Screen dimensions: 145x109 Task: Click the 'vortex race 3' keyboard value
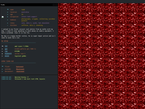(20, 54)
